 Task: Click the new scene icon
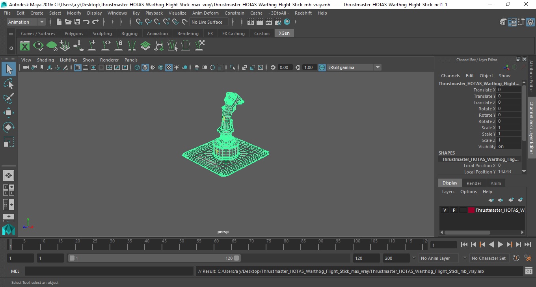[x=59, y=22]
